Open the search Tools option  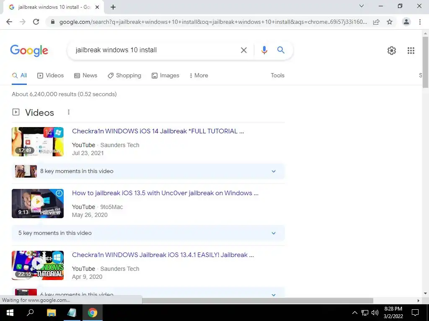point(277,76)
